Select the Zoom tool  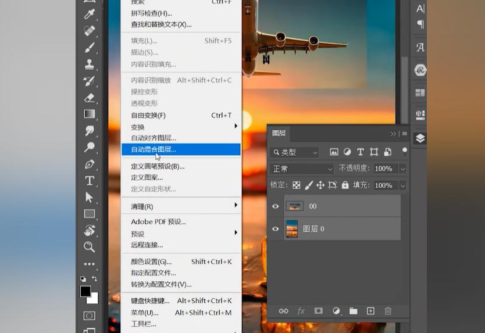click(x=90, y=247)
